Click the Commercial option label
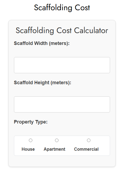The width and height of the screenshot is (124, 176). tap(86, 149)
